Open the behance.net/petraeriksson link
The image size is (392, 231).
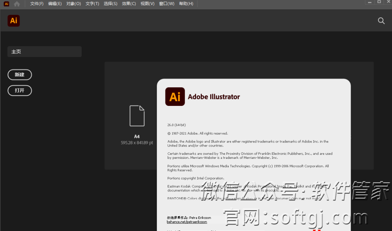tap(187, 222)
